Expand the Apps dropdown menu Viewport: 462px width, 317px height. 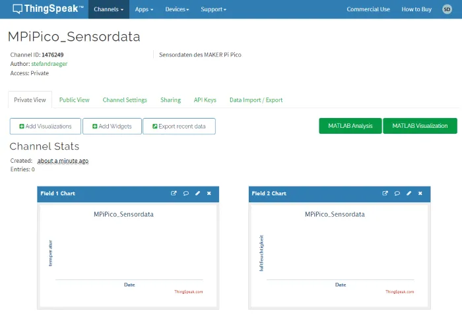pyautogui.click(x=144, y=9)
